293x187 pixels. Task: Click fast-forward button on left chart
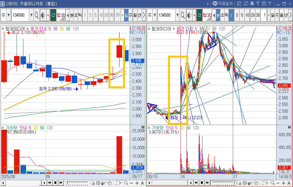coord(61,183)
